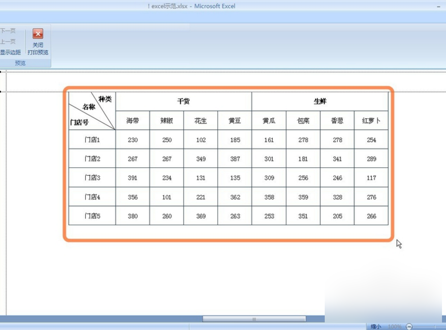
Task: Go to the next page (下一页)
Action: coord(8,31)
